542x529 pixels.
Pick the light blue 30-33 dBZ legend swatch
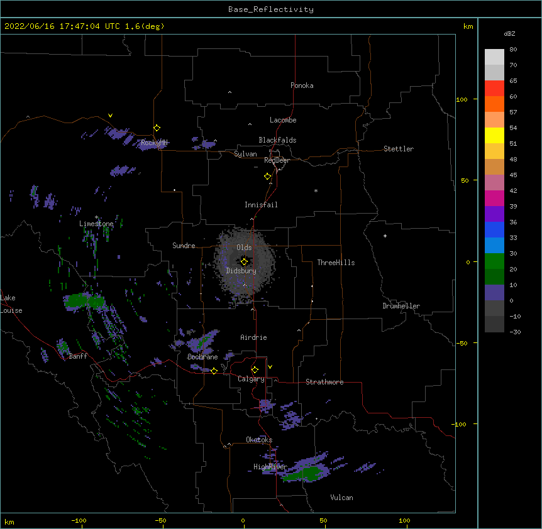pos(494,246)
